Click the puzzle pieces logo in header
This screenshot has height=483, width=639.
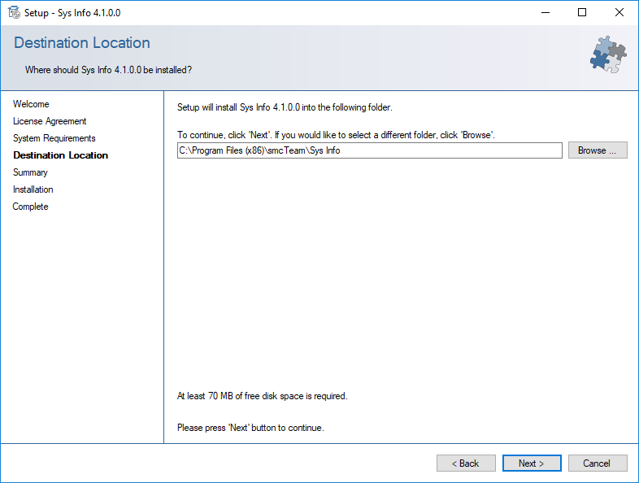tap(608, 54)
